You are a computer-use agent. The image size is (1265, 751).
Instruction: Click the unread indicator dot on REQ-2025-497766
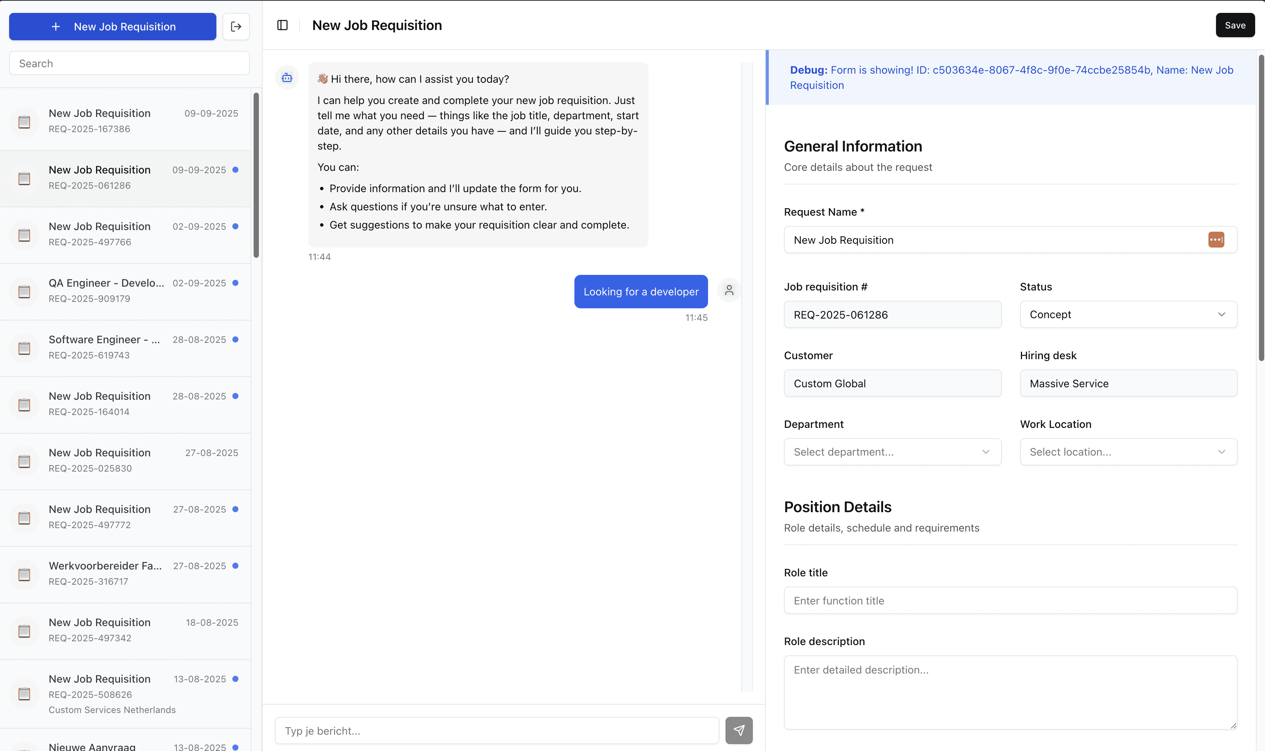click(x=236, y=227)
